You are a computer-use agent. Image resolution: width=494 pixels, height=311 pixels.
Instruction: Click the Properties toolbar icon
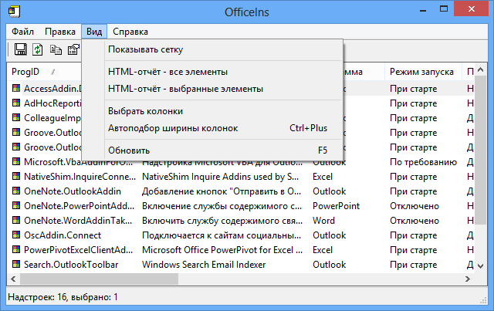[x=73, y=49]
